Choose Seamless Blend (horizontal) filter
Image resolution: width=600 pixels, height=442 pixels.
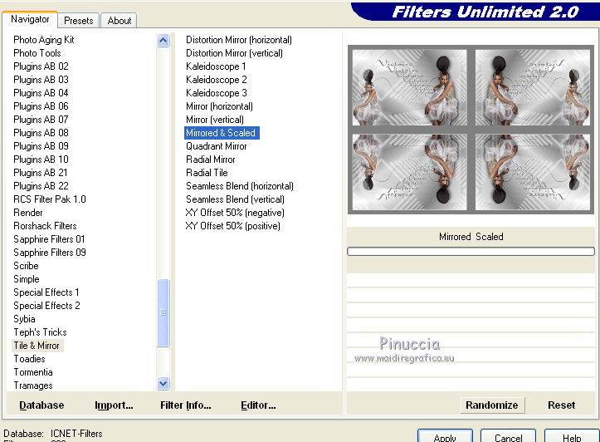coord(240,186)
